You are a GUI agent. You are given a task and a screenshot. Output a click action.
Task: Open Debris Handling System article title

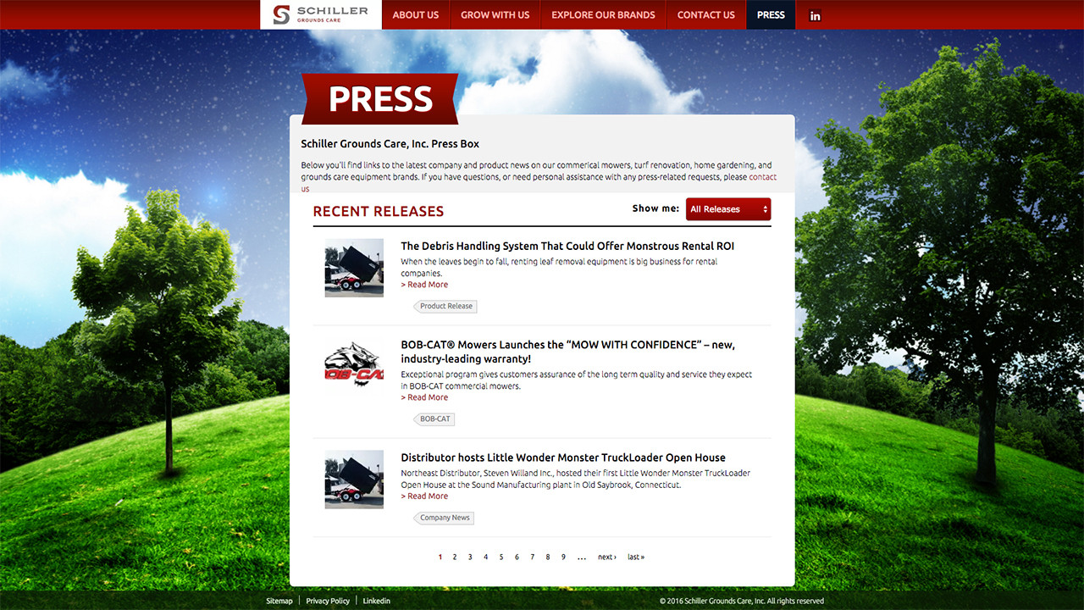567,247
